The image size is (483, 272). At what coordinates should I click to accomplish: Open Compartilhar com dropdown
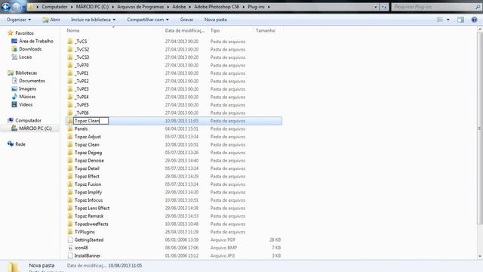click(148, 20)
